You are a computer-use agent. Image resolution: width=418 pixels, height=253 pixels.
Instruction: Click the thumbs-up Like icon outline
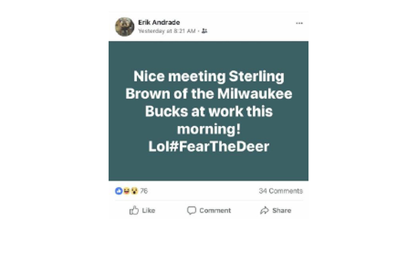click(134, 210)
